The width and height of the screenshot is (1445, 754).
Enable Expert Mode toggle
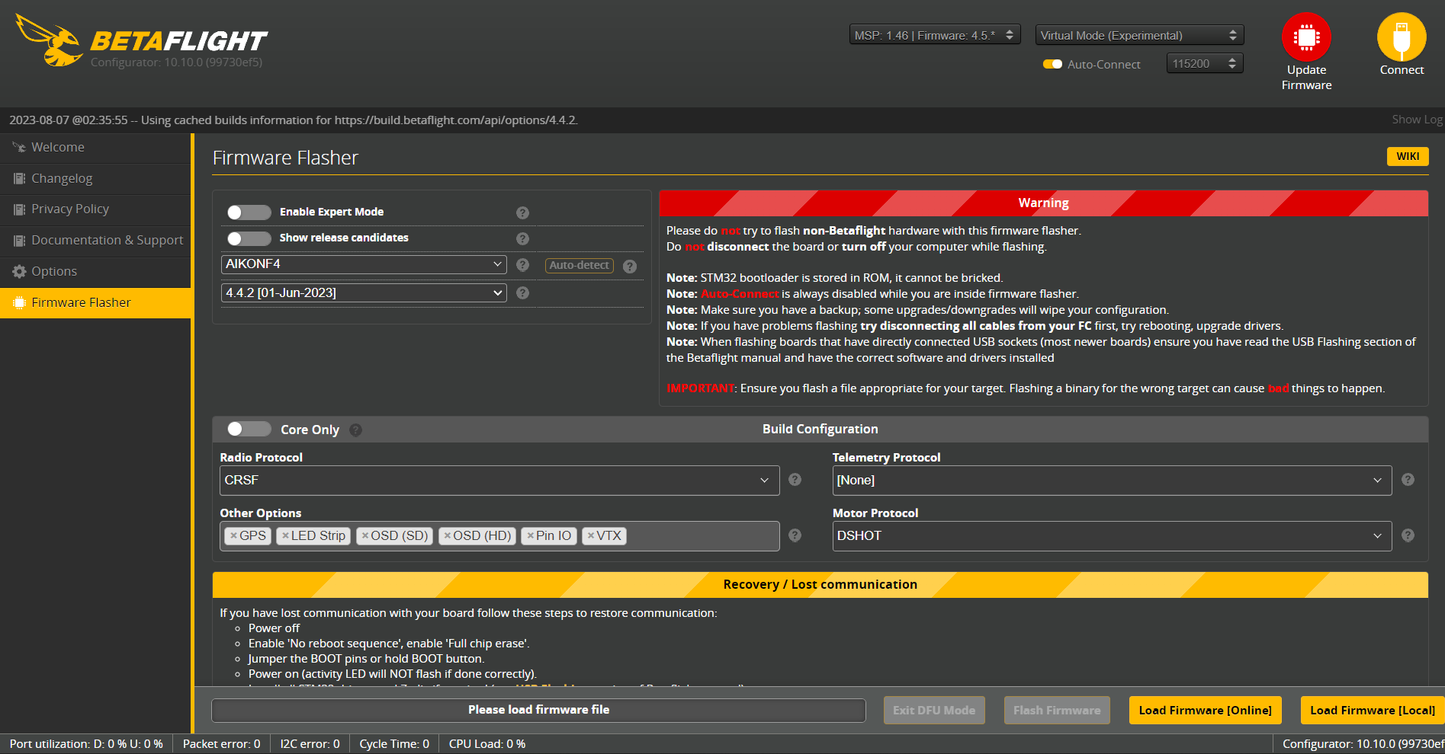coord(249,212)
